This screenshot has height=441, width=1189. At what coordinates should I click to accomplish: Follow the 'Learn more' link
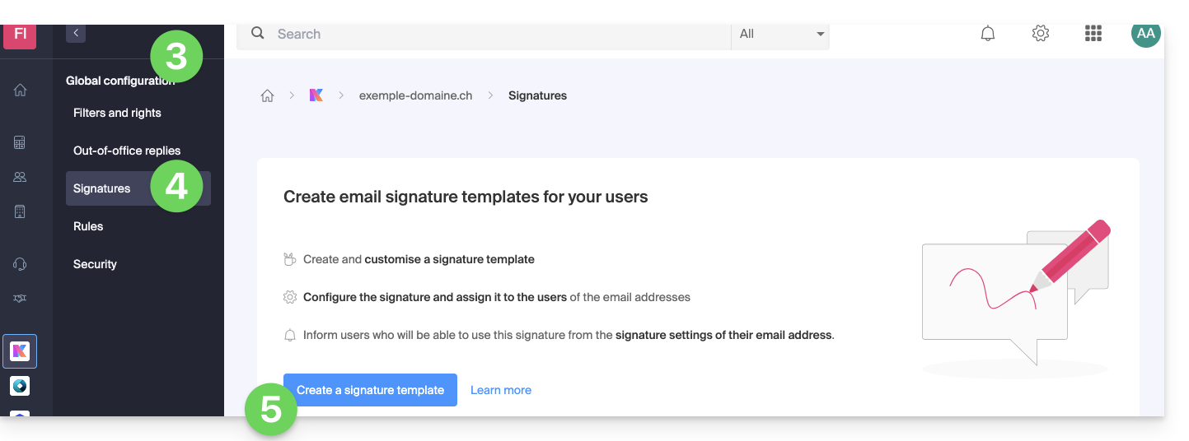point(501,390)
